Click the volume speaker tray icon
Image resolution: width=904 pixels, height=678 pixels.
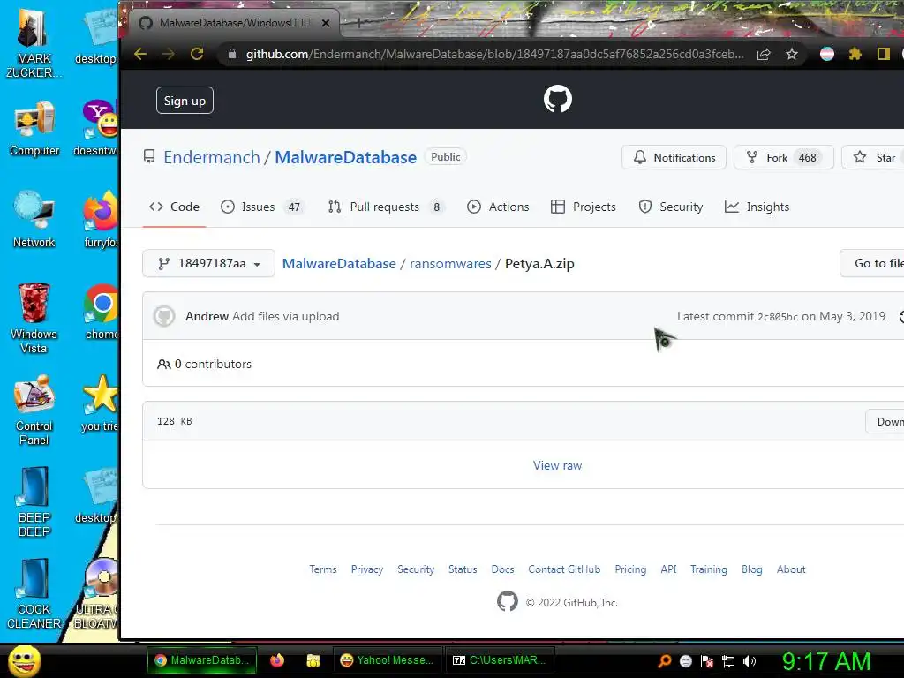click(749, 661)
